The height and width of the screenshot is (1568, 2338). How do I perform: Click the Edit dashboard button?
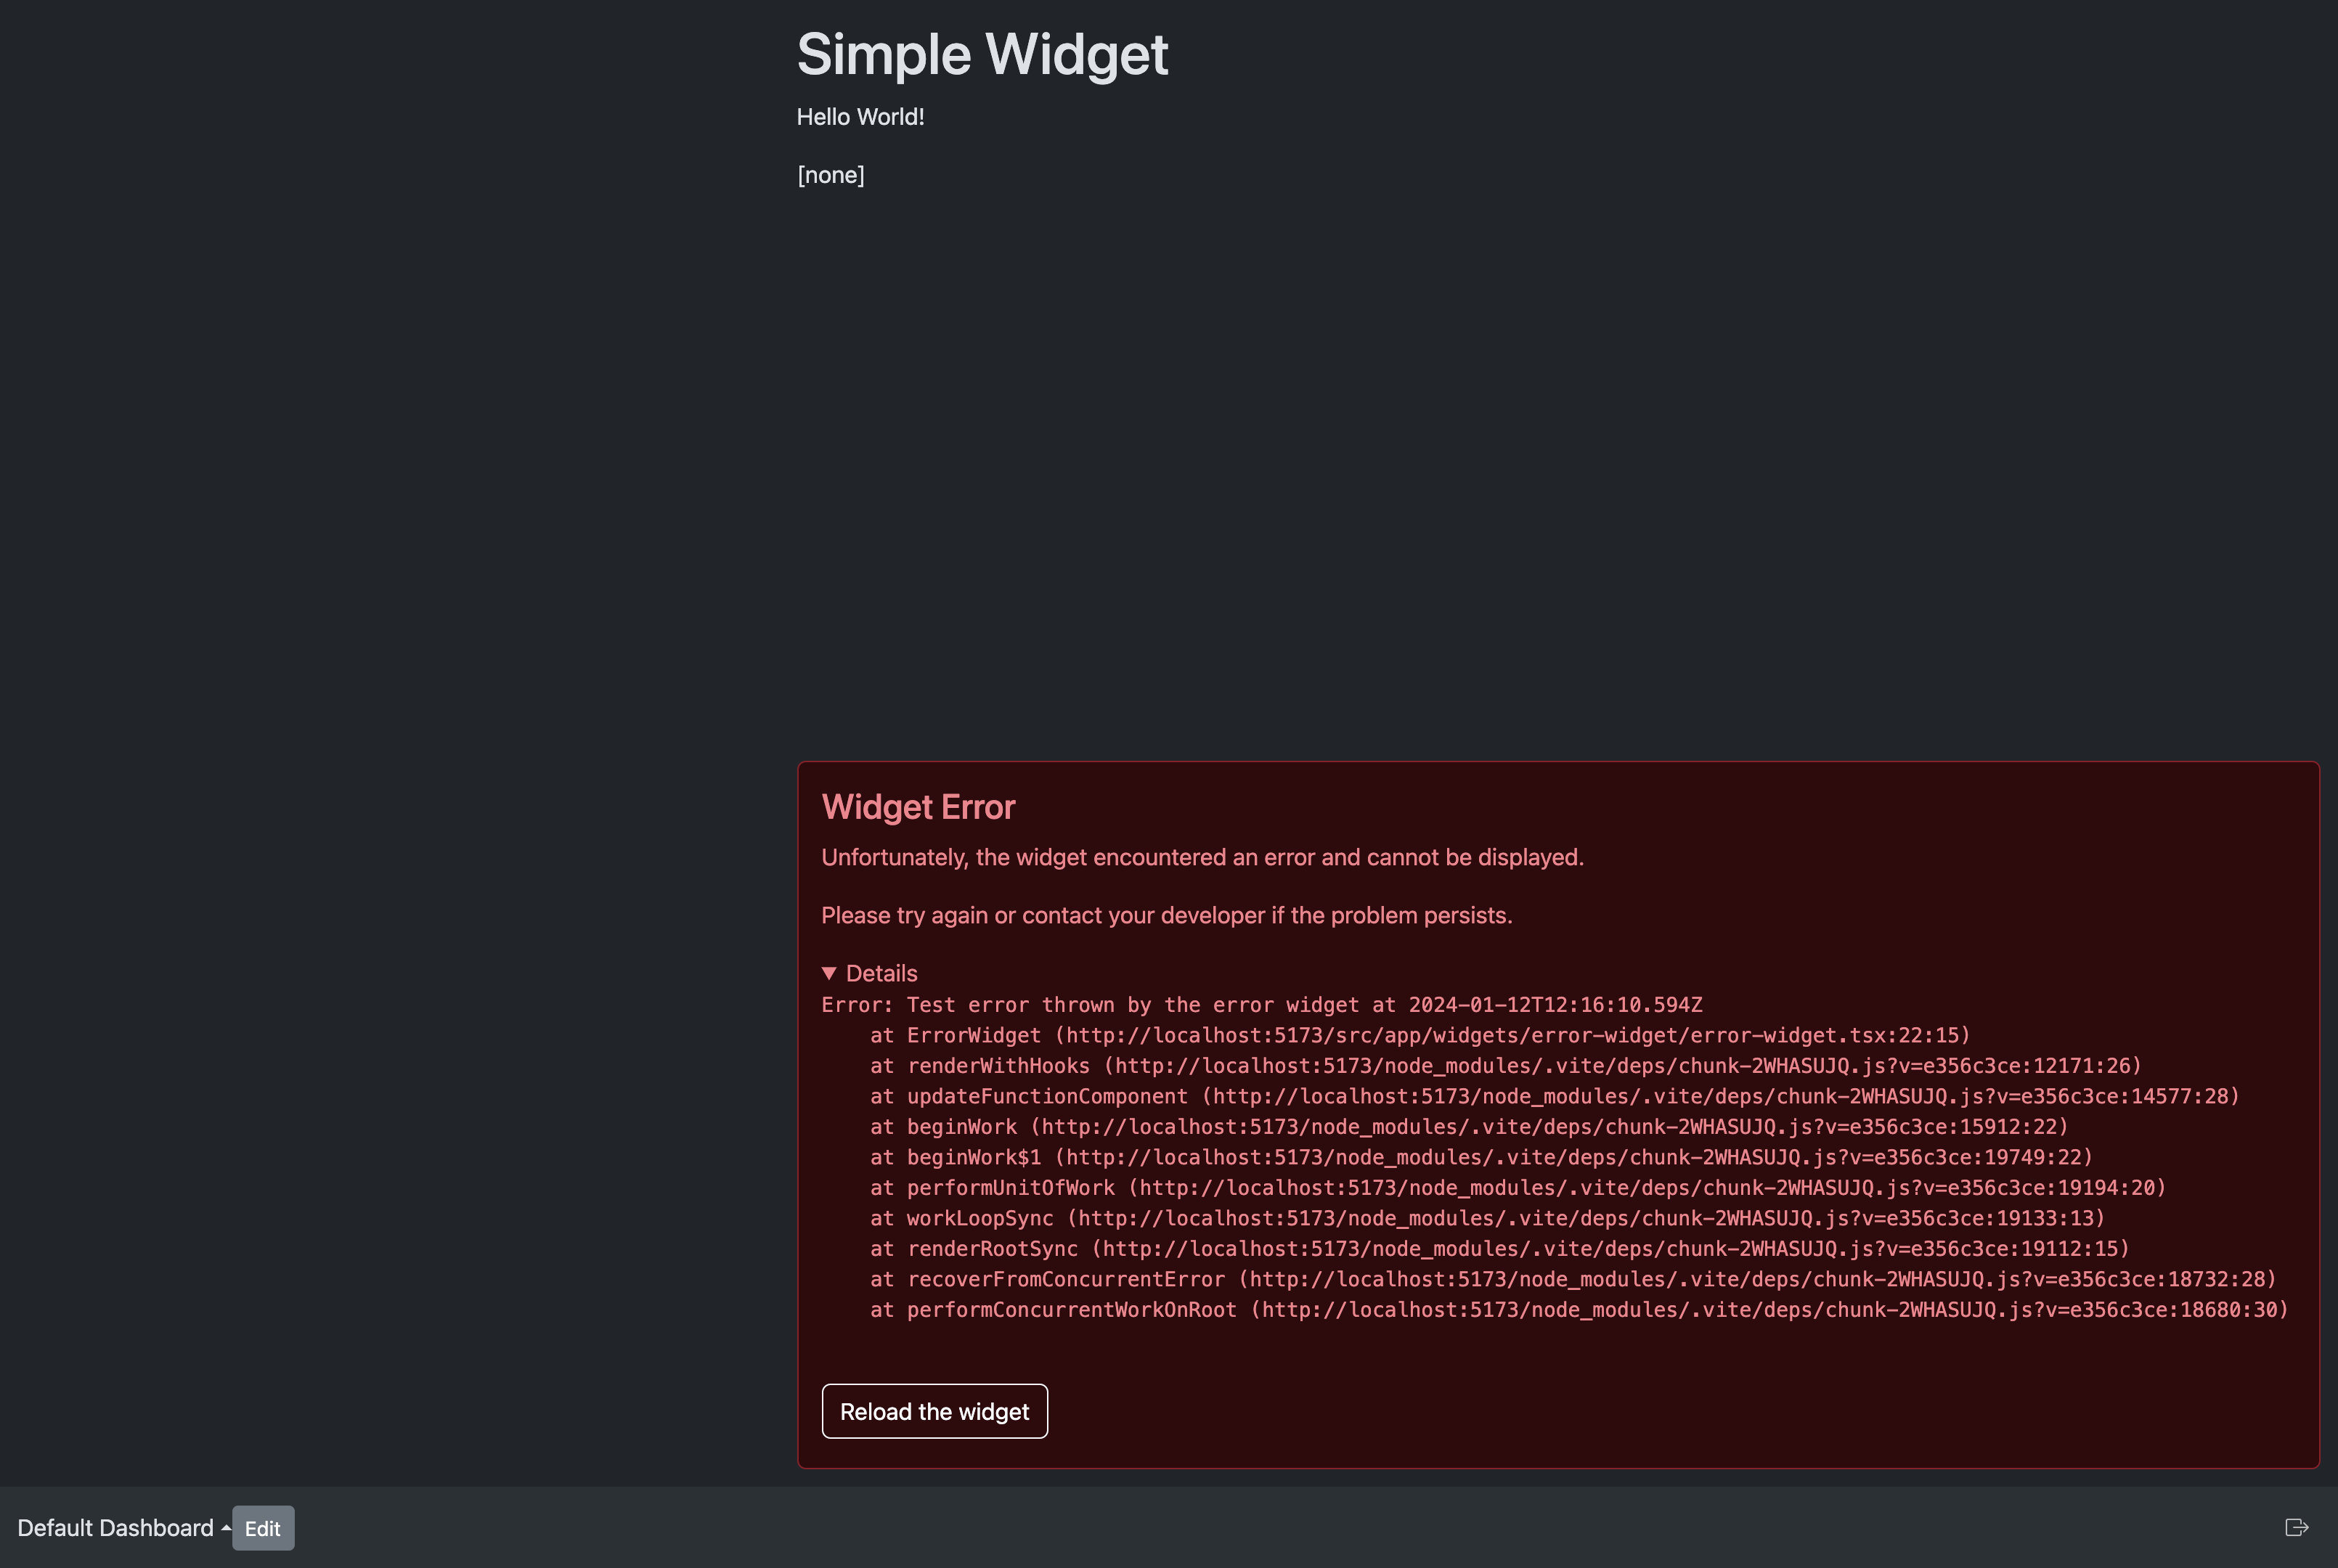[263, 1528]
